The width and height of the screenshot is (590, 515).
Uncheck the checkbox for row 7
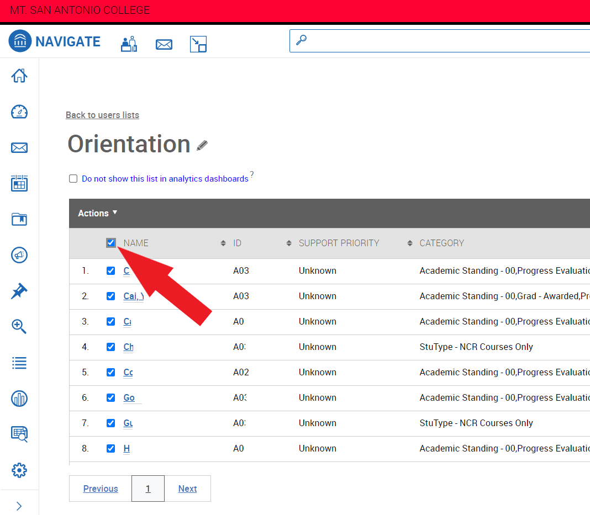110,423
